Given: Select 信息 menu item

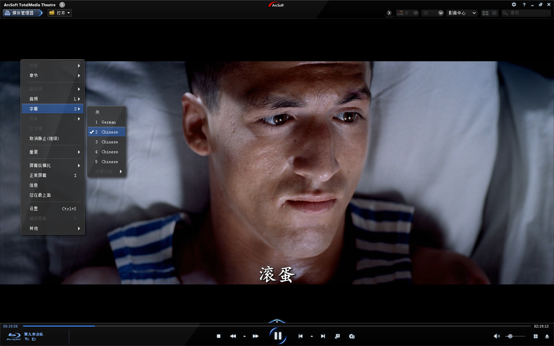Looking at the screenshot, I should click(x=53, y=185).
